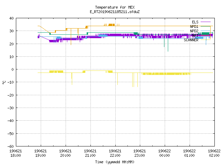Click the y-axis label 0
The width and height of the screenshot is (221, 165).
[x=13, y=69]
